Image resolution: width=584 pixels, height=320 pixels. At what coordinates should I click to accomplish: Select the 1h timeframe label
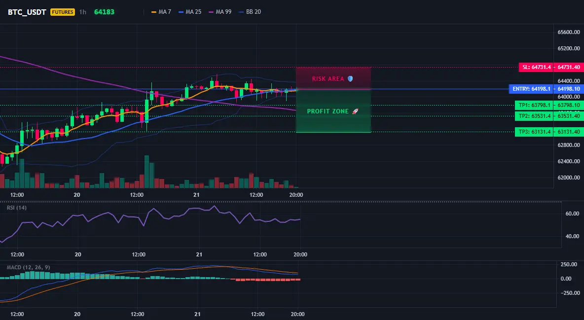83,12
